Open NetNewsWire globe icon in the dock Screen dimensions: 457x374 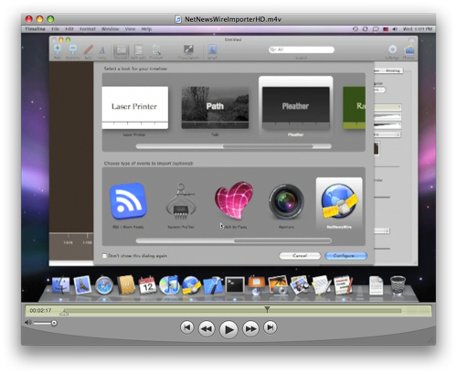pos(191,285)
